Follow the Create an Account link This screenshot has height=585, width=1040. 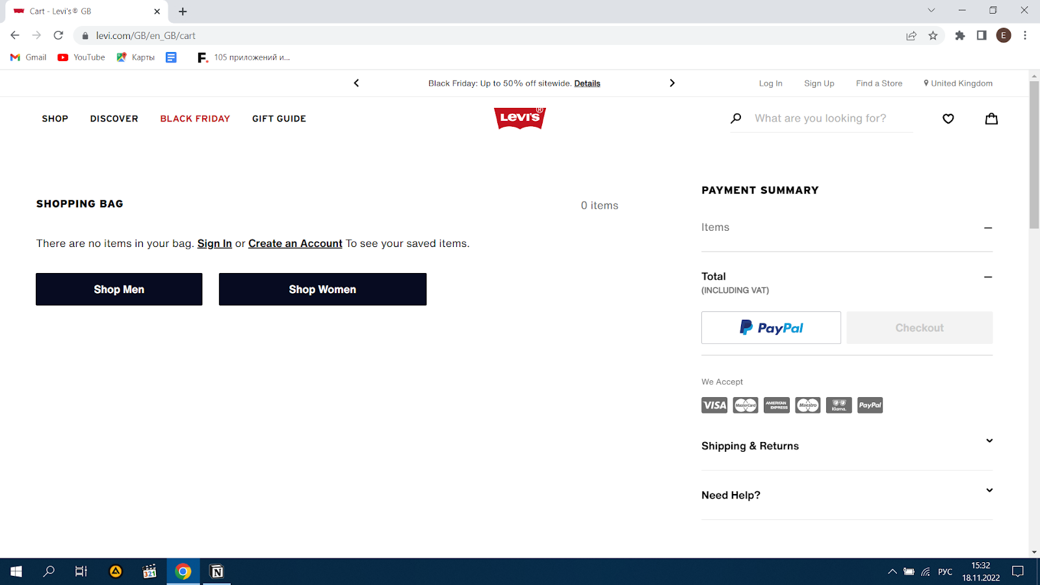coord(295,243)
